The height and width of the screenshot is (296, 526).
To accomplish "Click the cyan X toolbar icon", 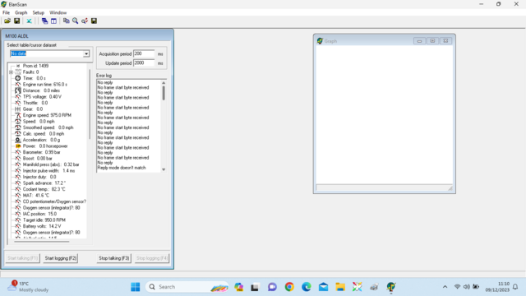I will pyautogui.click(x=30, y=21).
